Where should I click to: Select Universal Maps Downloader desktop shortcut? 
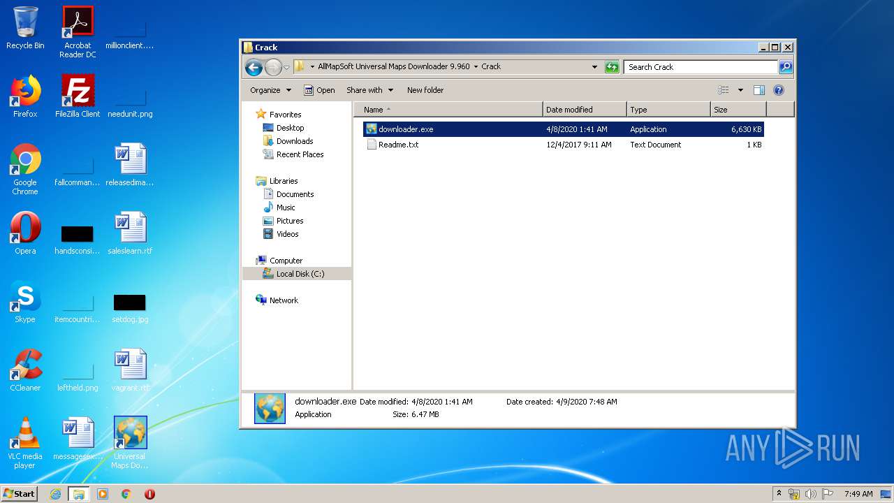[130, 443]
